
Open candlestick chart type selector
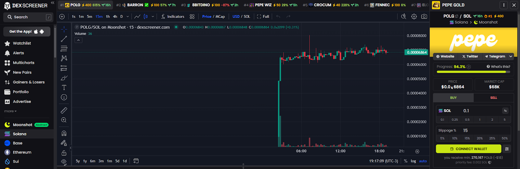(x=146, y=17)
